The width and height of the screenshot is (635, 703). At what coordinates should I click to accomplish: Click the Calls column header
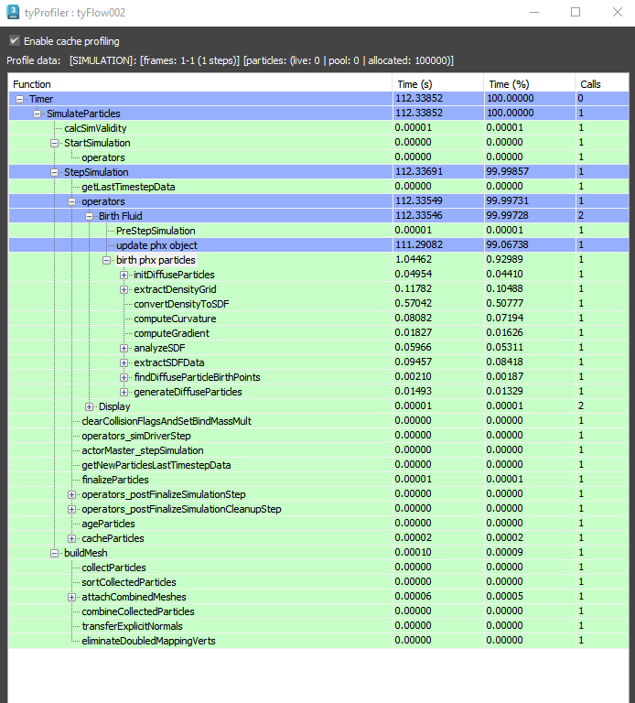(x=602, y=84)
